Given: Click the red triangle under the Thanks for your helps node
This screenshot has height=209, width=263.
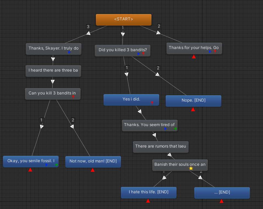Looking at the screenshot, I should (x=194, y=57).
